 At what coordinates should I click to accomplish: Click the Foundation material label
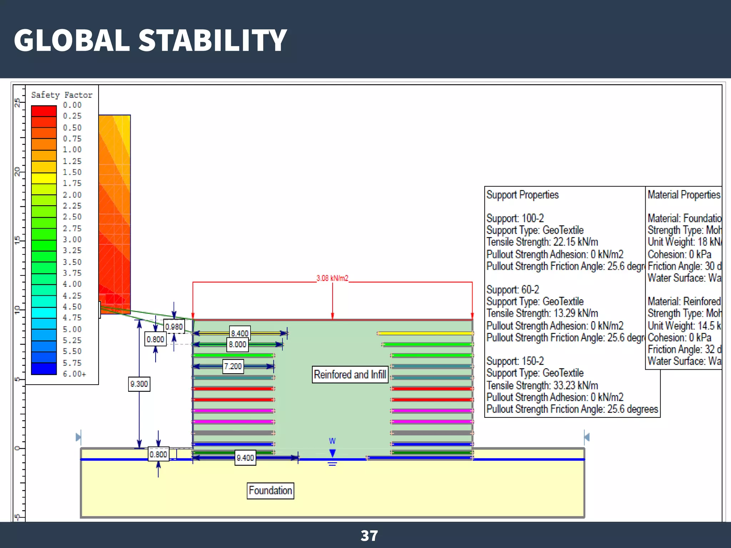click(x=270, y=491)
